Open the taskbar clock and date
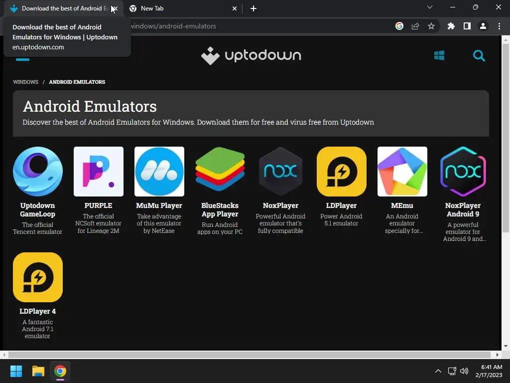This screenshot has width=510, height=383. (x=489, y=371)
